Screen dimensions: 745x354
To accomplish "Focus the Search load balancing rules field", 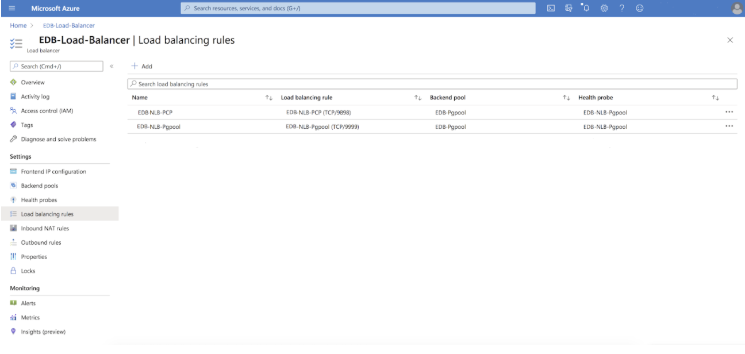I will click(432, 84).
